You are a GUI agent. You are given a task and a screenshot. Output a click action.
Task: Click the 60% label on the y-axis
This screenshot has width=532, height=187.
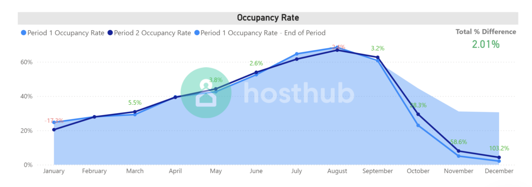click(27, 62)
